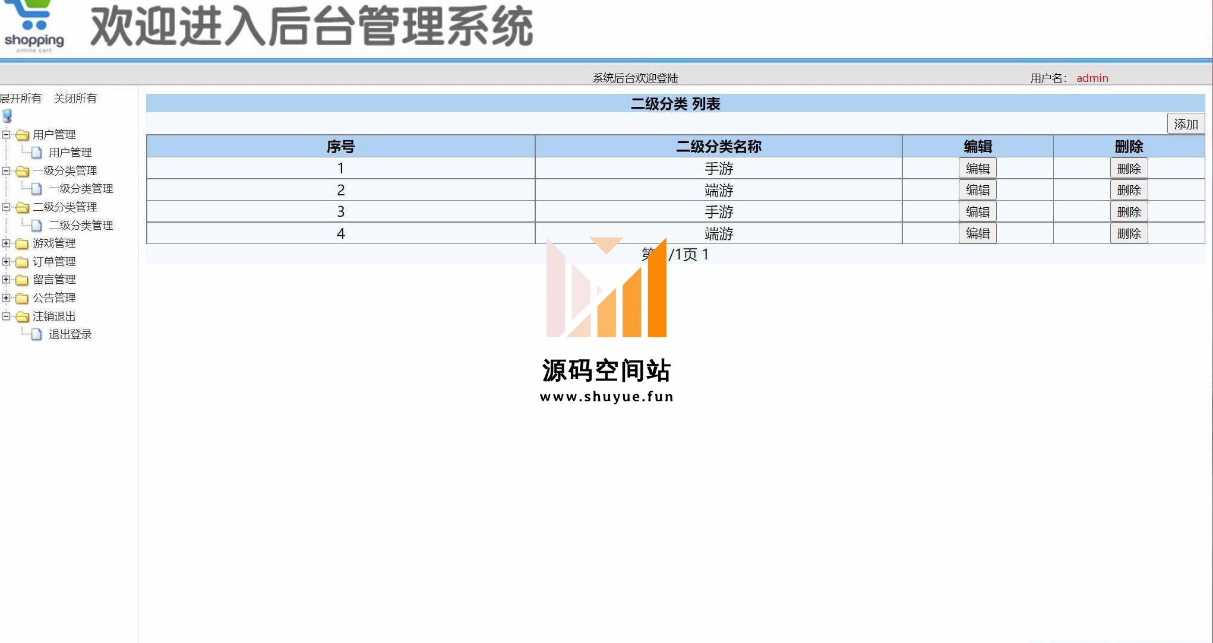This screenshot has width=1213, height=643.
Task: Click the 二级分类管理 page document icon
Action: pyautogui.click(x=37, y=226)
